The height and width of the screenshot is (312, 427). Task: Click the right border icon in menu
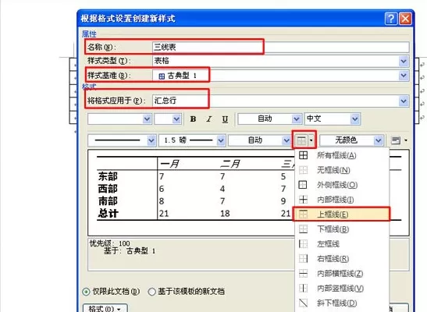[x=303, y=258]
